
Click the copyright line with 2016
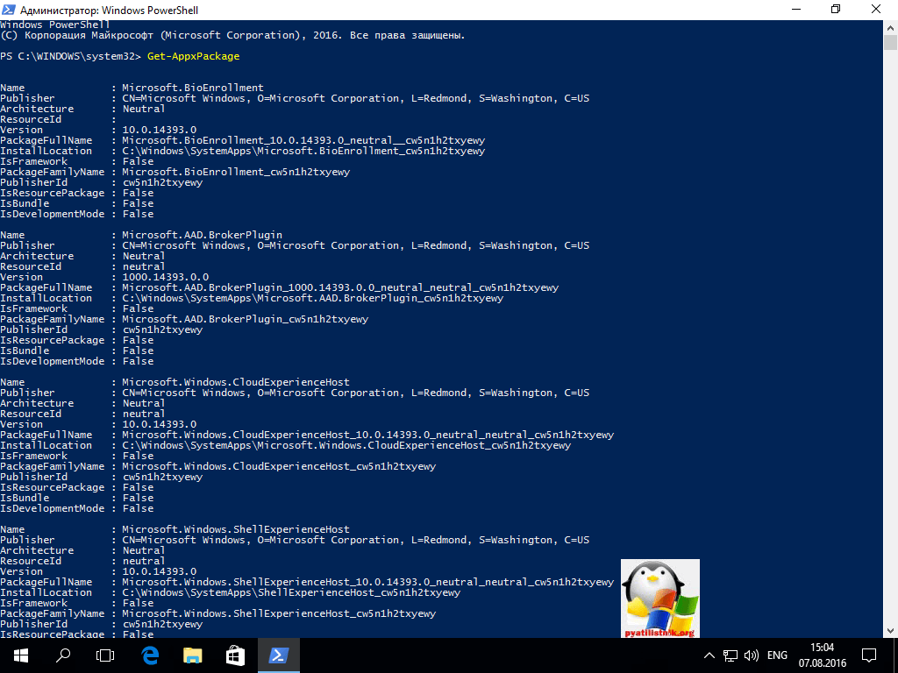[232, 35]
